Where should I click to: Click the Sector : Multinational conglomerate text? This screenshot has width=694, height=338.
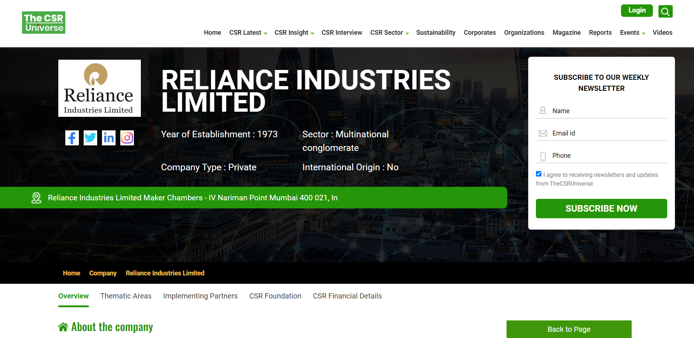click(x=346, y=141)
